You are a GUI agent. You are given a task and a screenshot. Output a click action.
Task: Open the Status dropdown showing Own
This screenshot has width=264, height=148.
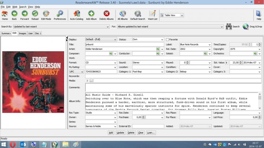[x=162, y=39]
